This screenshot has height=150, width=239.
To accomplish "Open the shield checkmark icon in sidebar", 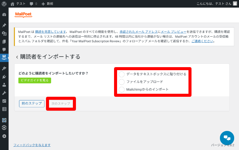I will 4,120.
